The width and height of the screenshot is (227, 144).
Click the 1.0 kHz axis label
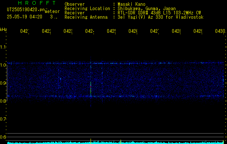(3, 65)
